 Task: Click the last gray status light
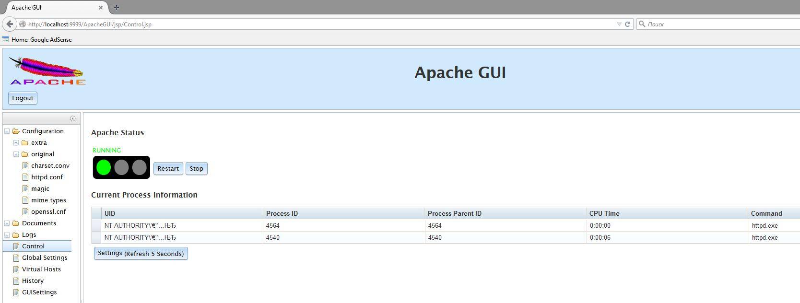click(x=139, y=167)
